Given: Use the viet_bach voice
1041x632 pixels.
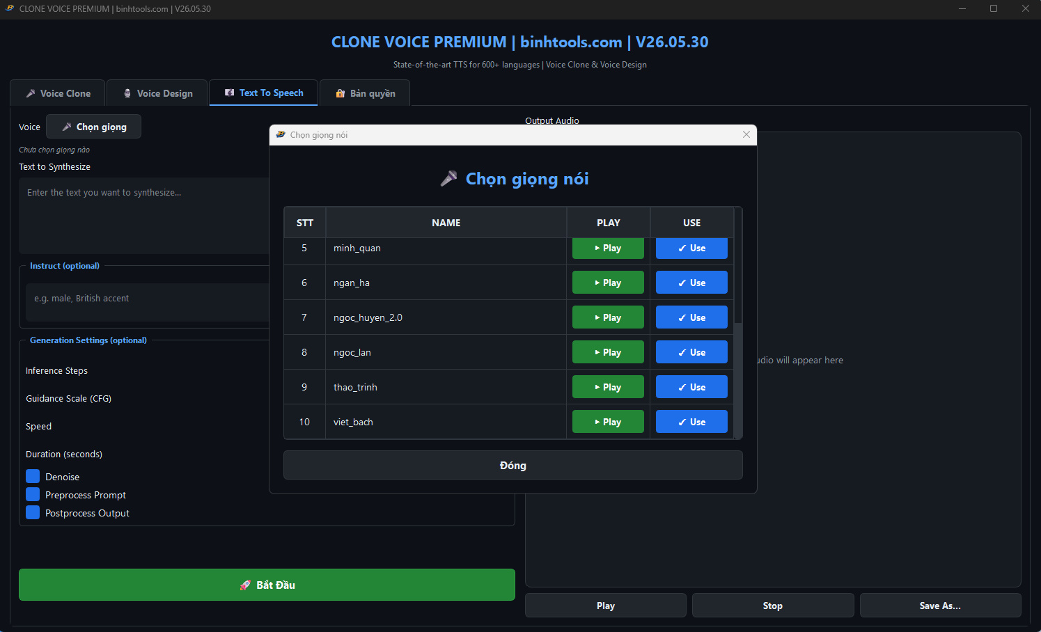Looking at the screenshot, I should (x=691, y=422).
